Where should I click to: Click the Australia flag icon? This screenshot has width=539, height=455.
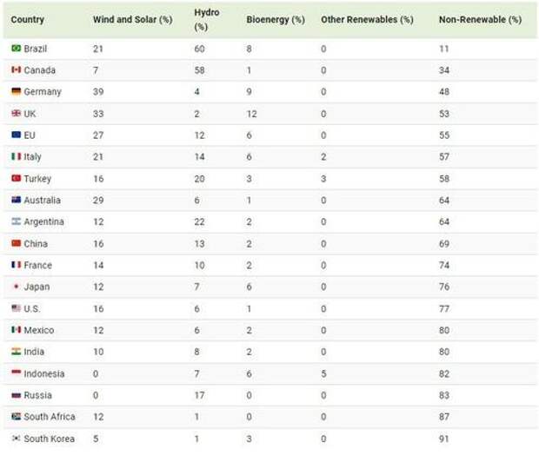(16, 201)
